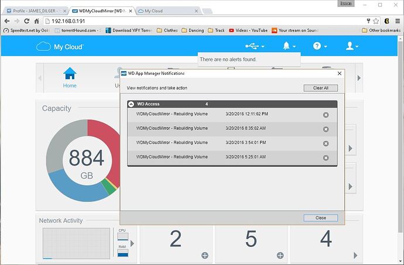This screenshot has height=265, width=404.
Task: Open the Track bookmarks folder
Action: click(x=216, y=30)
